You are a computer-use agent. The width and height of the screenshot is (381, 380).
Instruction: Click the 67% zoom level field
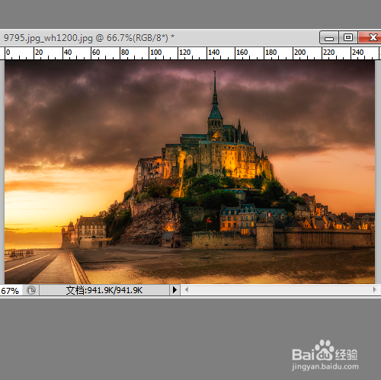tap(10, 290)
